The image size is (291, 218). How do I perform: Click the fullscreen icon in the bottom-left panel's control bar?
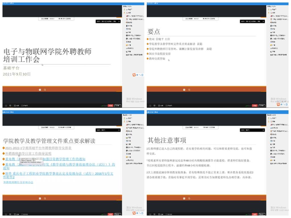point(15,214)
